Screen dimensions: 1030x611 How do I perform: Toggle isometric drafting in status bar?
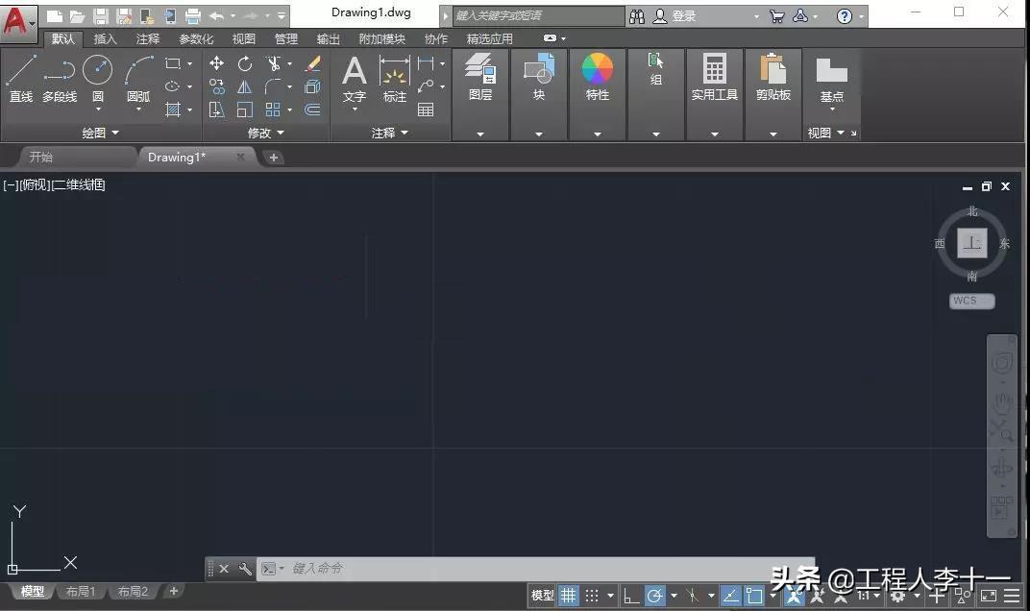click(693, 596)
